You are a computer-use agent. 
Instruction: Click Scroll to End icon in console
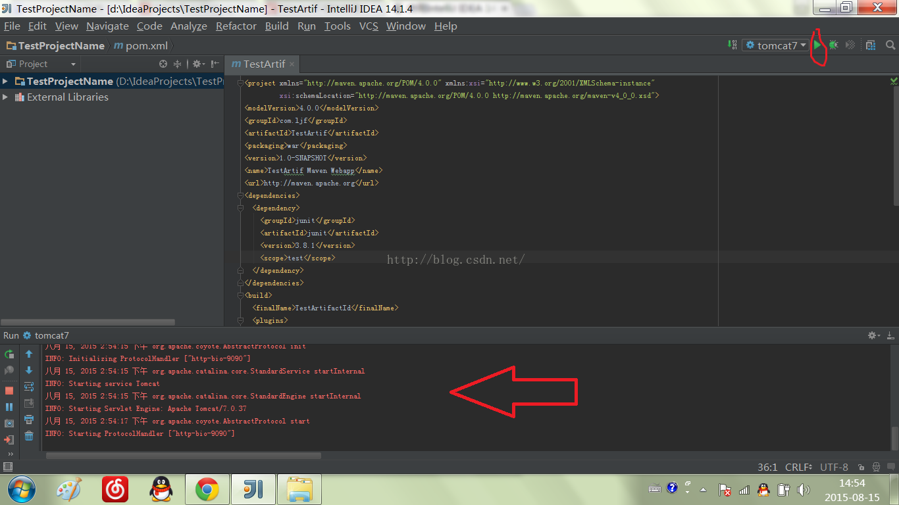pos(29,403)
